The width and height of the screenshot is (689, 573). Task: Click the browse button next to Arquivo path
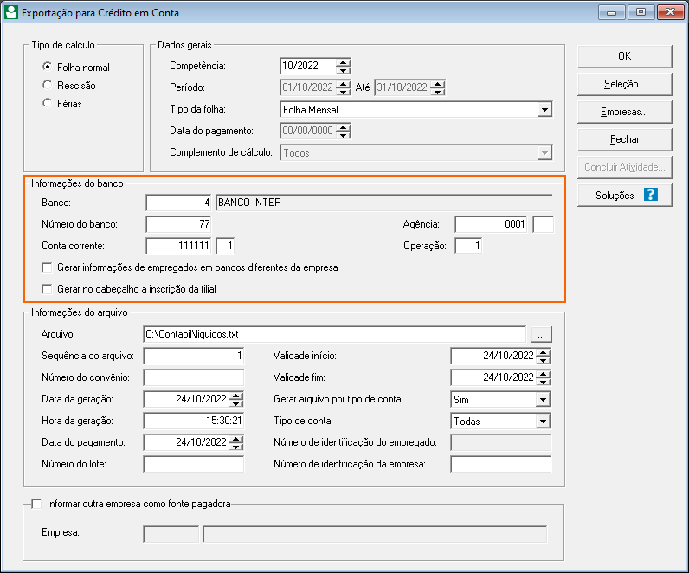click(x=542, y=335)
